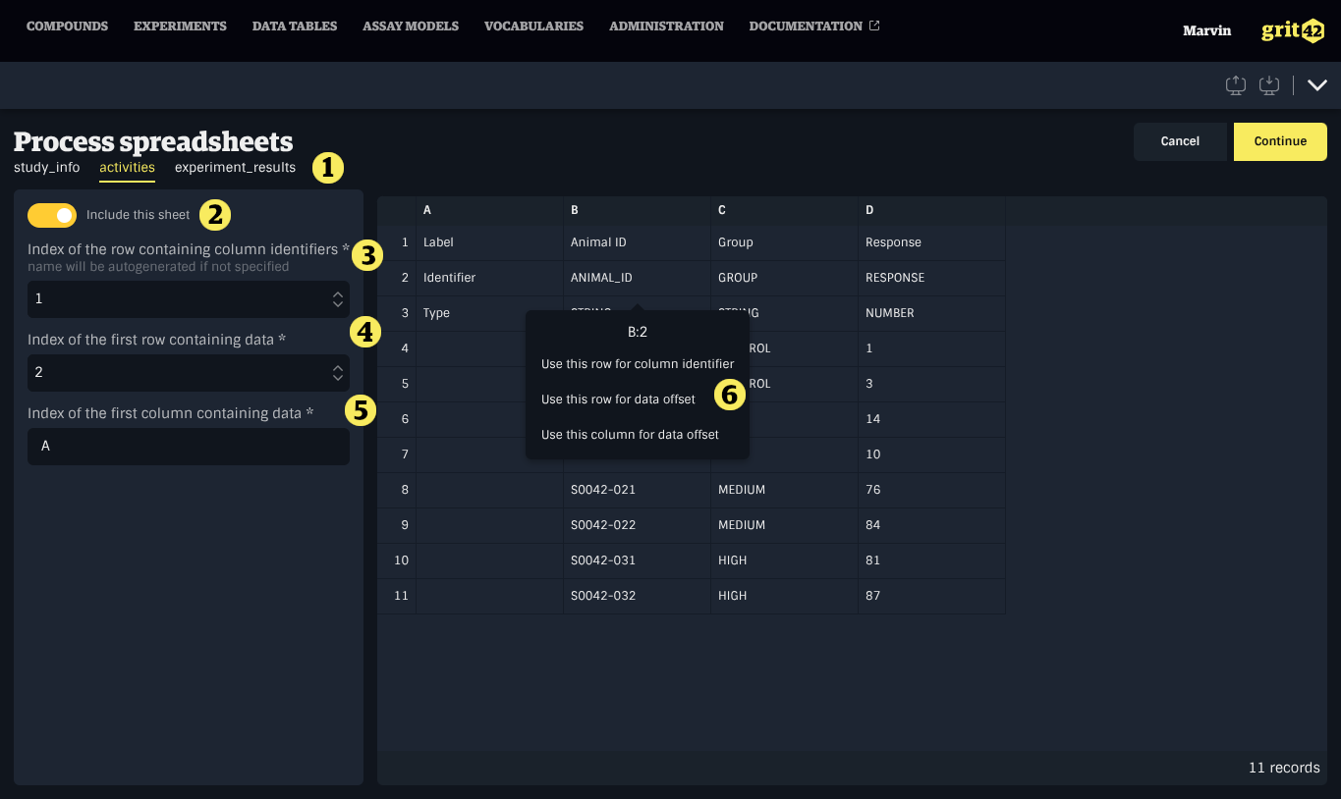Focus the column identifier row index field

189,298
